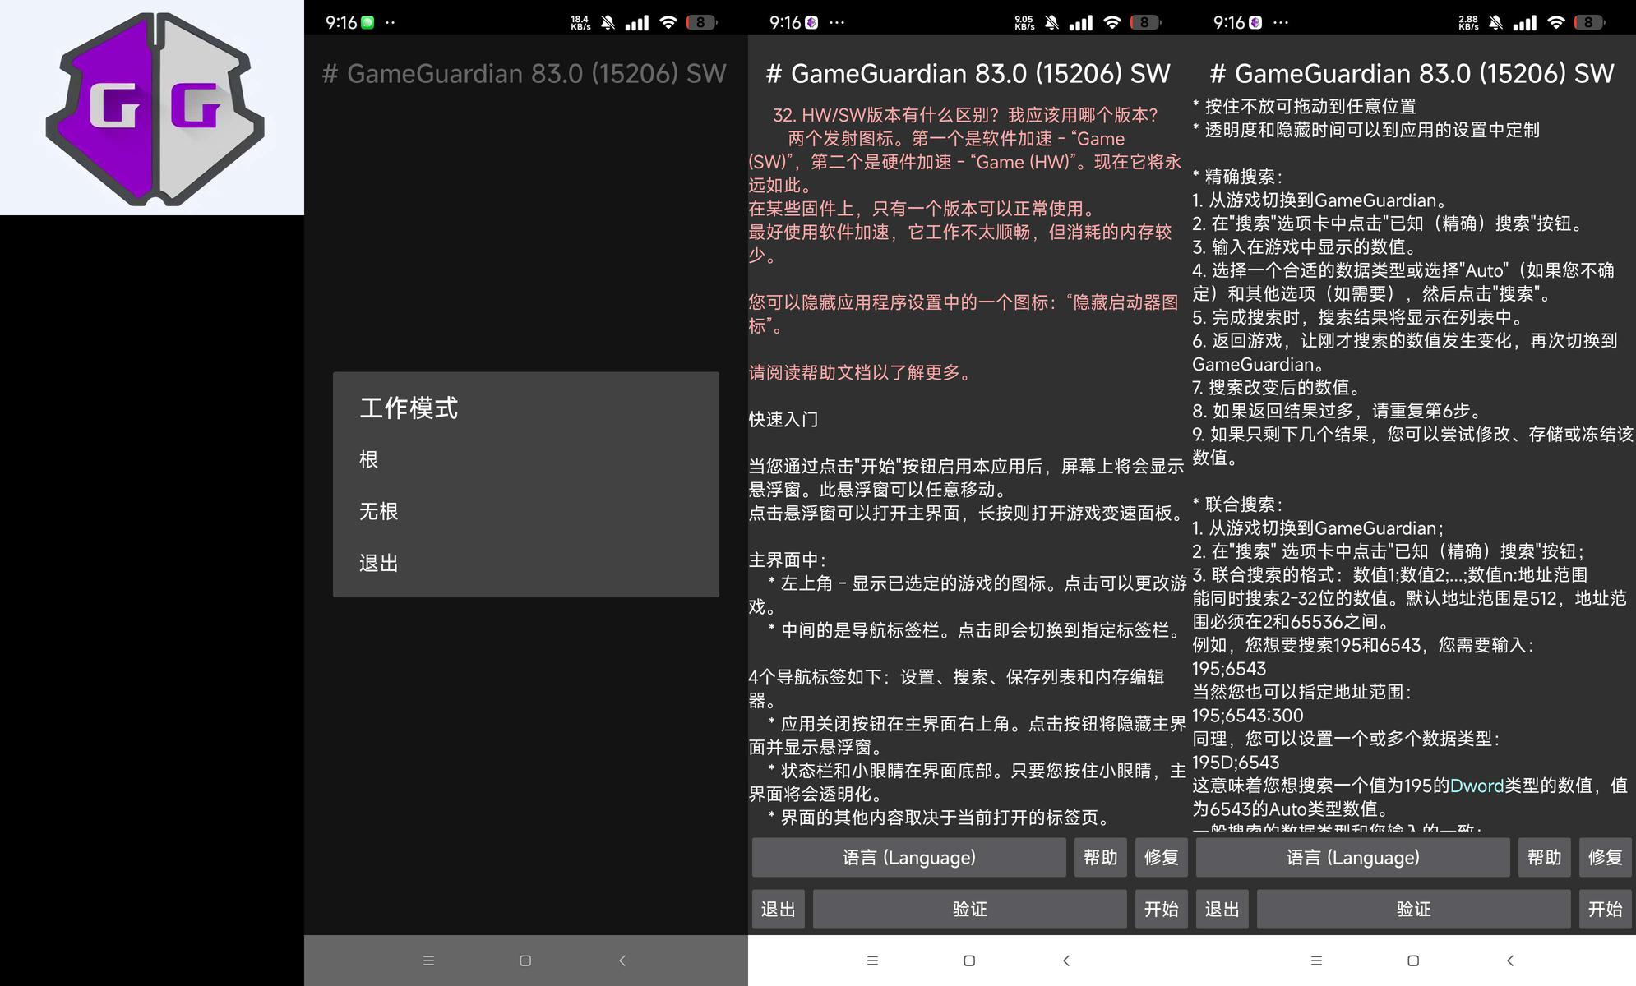
Task: Tap back arrow on middle phone navbar
Action: (1066, 961)
